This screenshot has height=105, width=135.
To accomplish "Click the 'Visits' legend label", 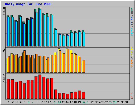I will [132, 52].
